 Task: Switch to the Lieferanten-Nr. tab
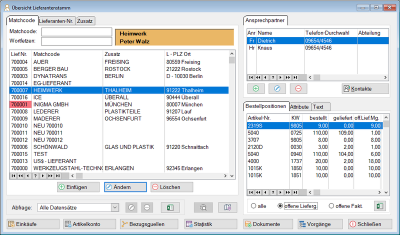56,21
